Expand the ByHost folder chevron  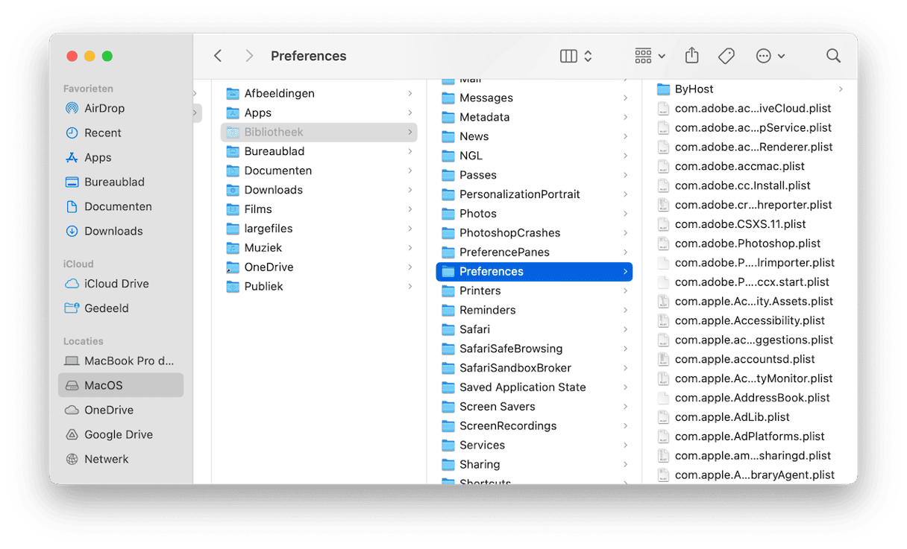[841, 89]
